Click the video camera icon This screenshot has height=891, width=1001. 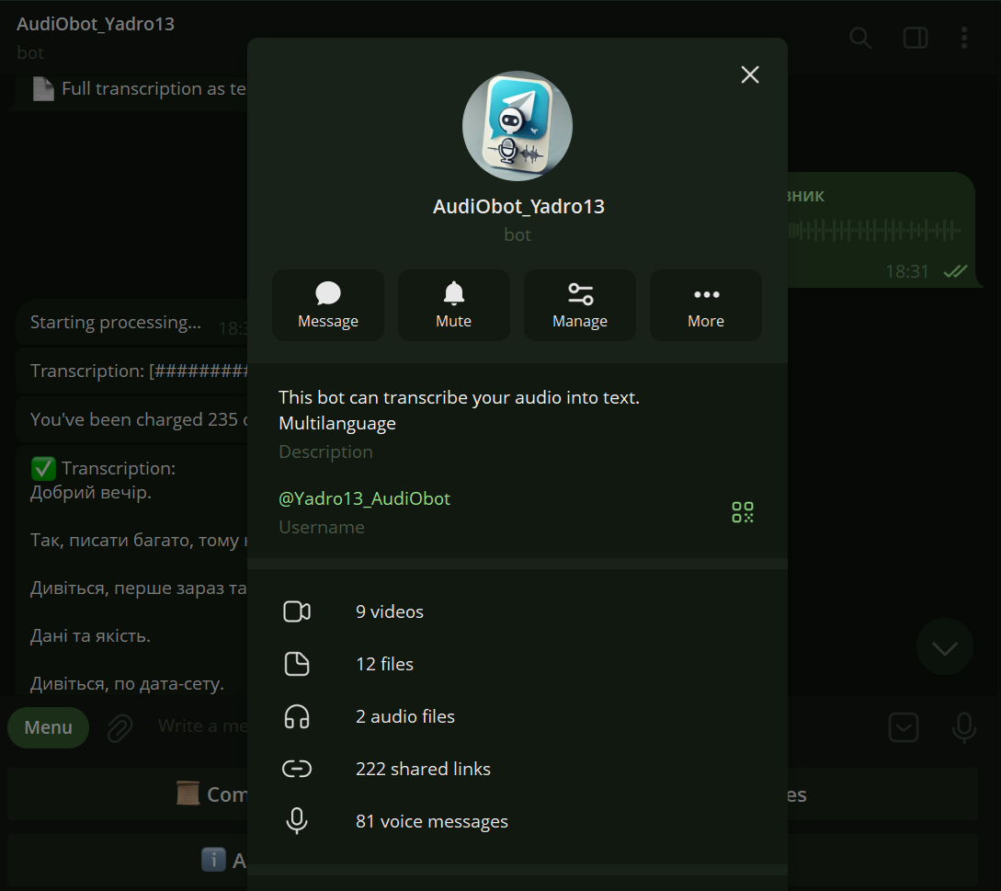pyautogui.click(x=297, y=611)
